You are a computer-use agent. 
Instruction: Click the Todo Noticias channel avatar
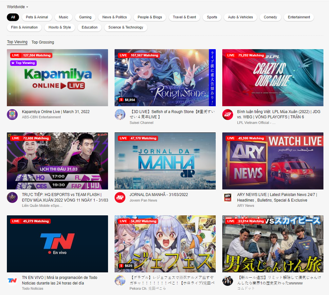pyautogui.click(x=12, y=281)
